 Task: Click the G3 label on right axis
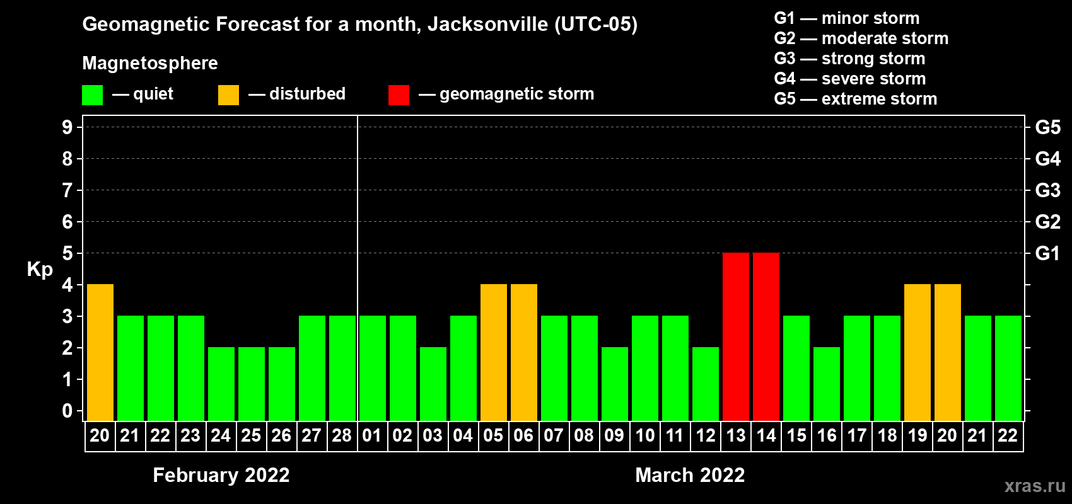pos(1047,190)
